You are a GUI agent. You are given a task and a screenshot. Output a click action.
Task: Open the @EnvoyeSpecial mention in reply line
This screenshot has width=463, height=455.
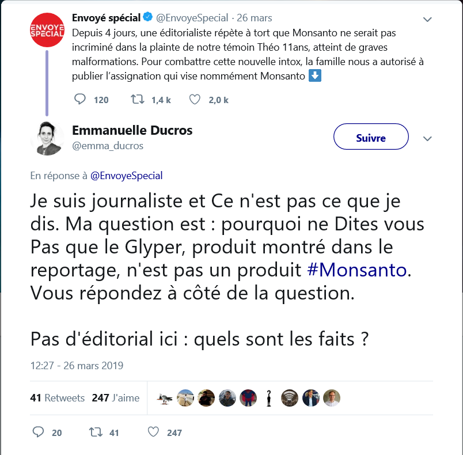pos(126,176)
